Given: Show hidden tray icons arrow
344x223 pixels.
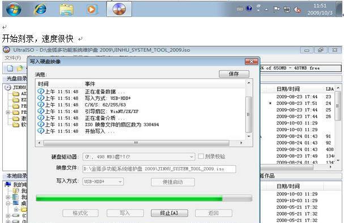Looking at the screenshot, I should [266, 10].
